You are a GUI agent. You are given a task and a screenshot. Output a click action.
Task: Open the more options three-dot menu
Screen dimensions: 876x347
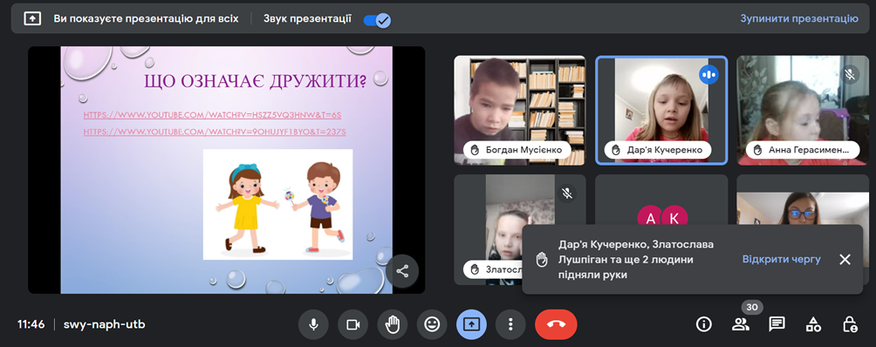click(x=510, y=324)
